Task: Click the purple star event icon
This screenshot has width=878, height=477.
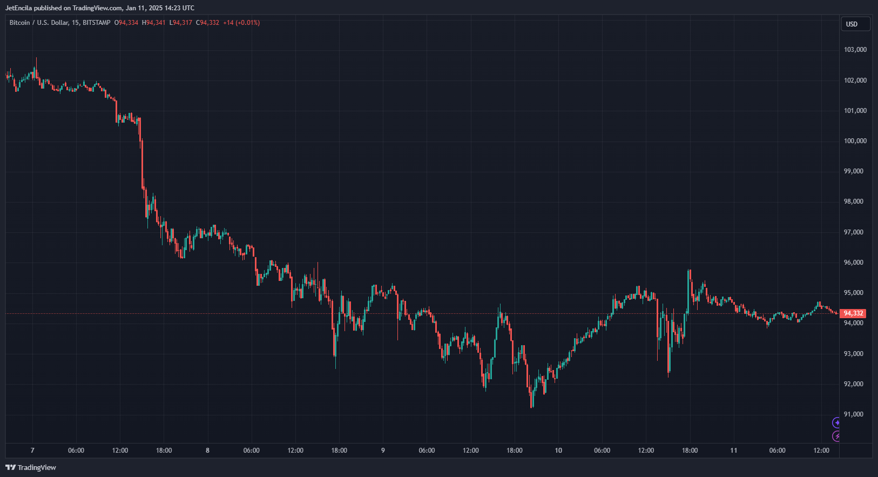Action: tap(836, 422)
